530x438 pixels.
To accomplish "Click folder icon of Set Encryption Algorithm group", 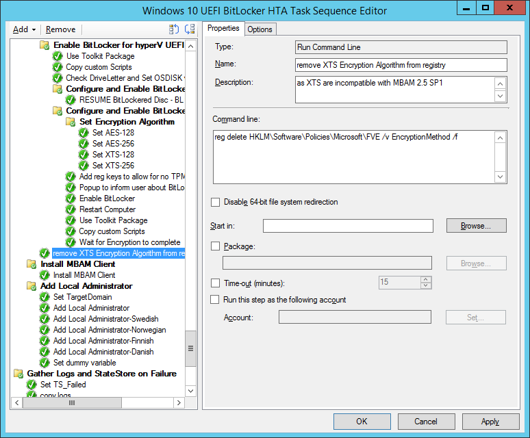I will coord(71,122).
